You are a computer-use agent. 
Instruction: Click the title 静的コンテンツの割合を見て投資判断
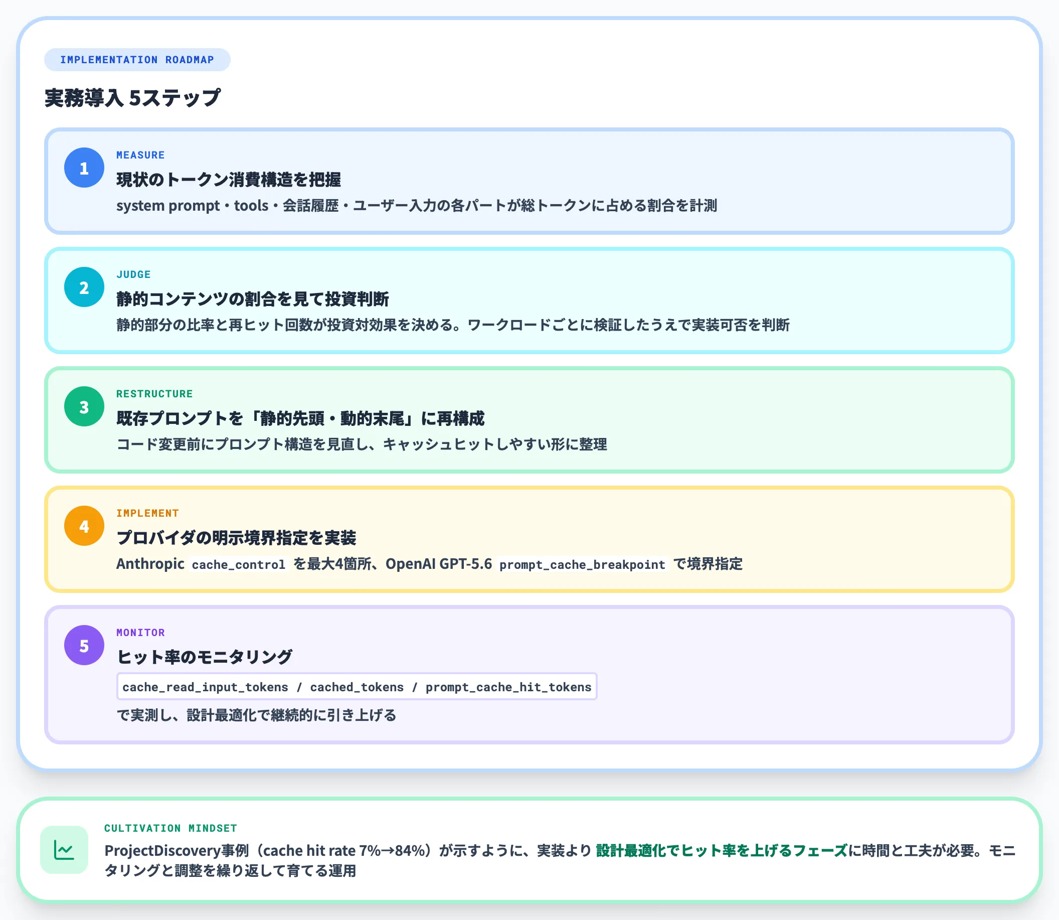coord(252,299)
